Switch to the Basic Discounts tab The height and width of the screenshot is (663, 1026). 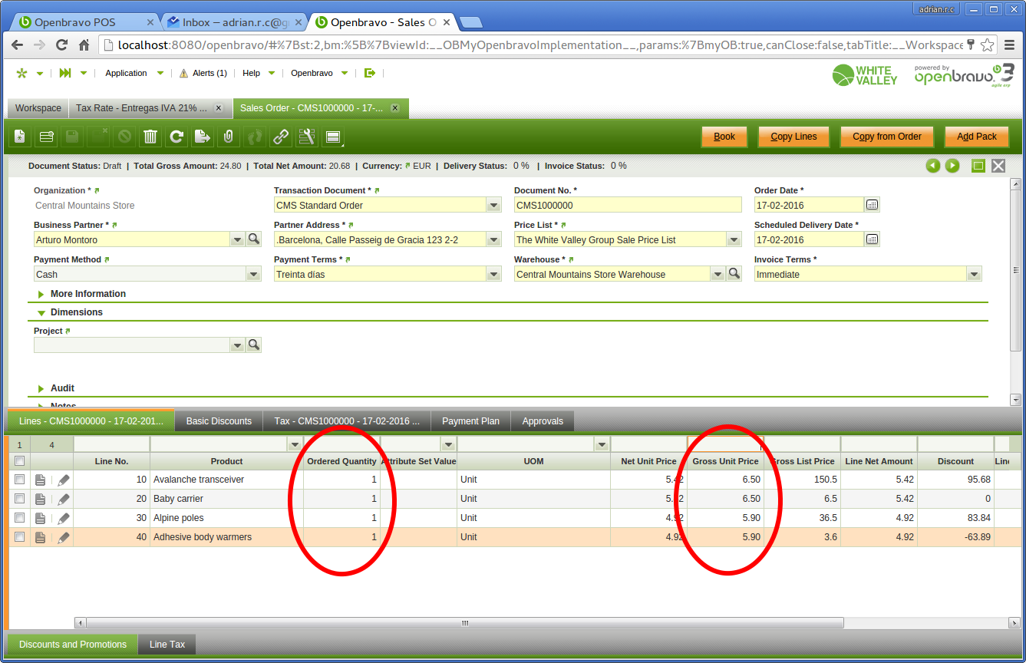pyautogui.click(x=219, y=421)
